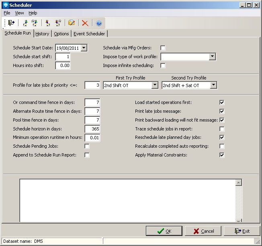Click the open folder toolbar icon
Screen dimensions: 262x246
[x=72, y=23]
